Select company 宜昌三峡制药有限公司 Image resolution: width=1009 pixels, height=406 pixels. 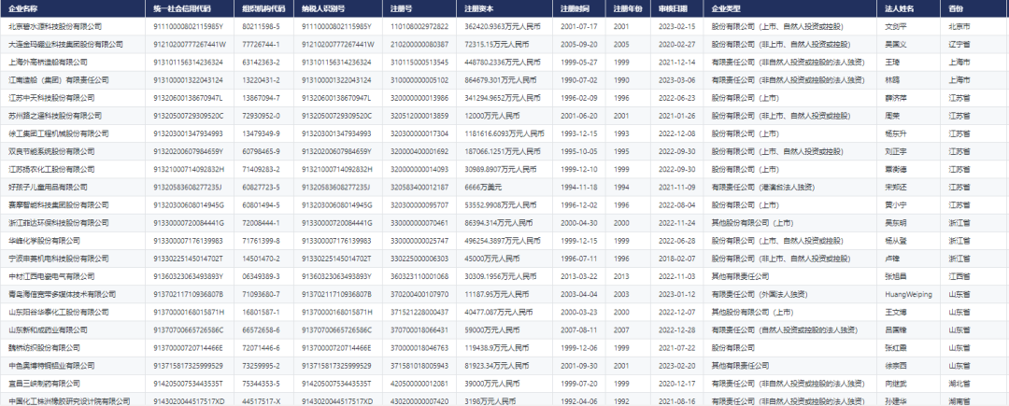(45, 384)
